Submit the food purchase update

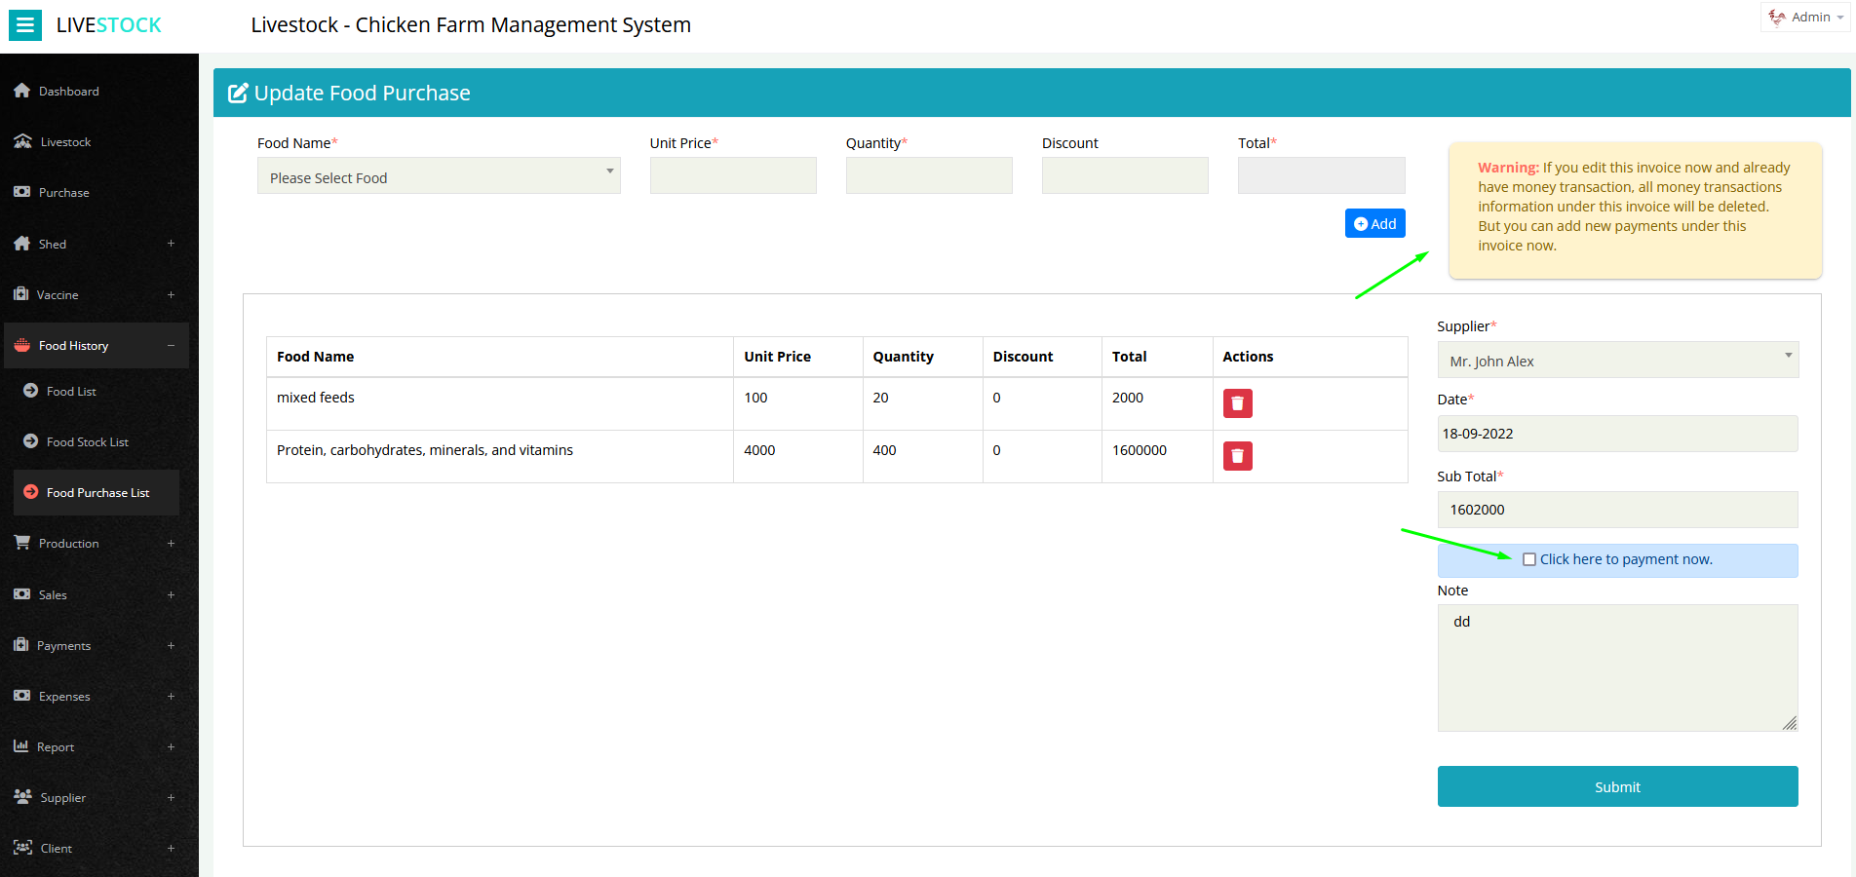tap(1616, 786)
